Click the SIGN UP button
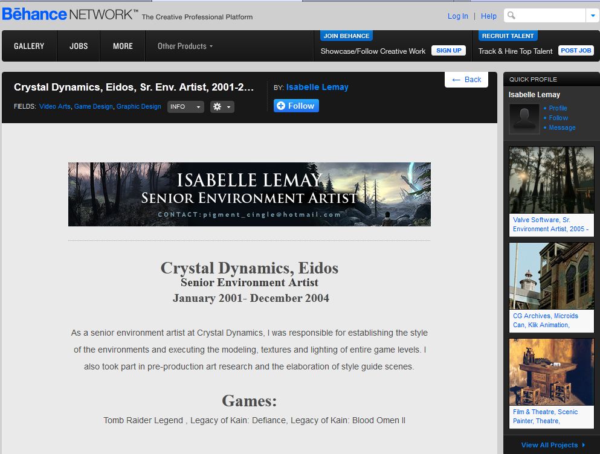600x454 pixels. 448,51
